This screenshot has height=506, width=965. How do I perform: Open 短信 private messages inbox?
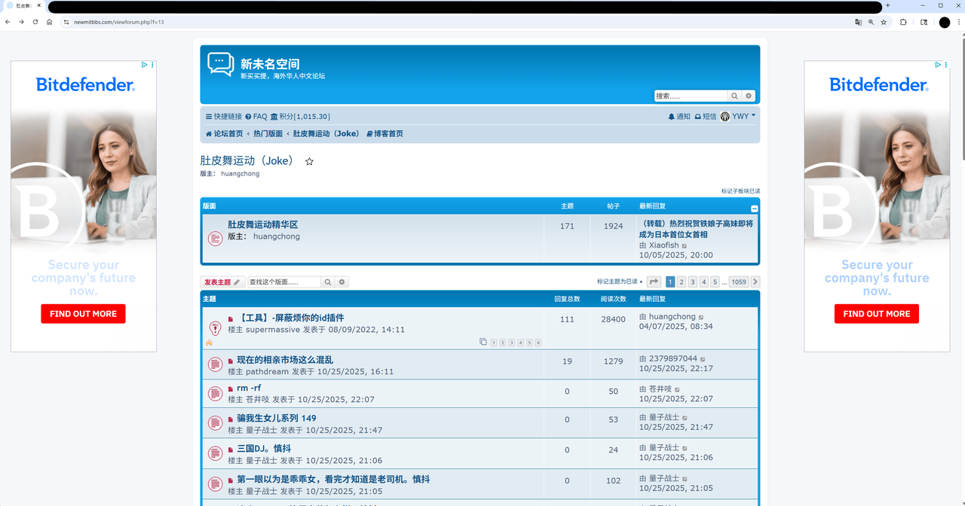click(x=706, y=117)
